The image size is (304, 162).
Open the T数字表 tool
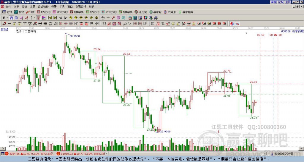(x=126, y=12)
